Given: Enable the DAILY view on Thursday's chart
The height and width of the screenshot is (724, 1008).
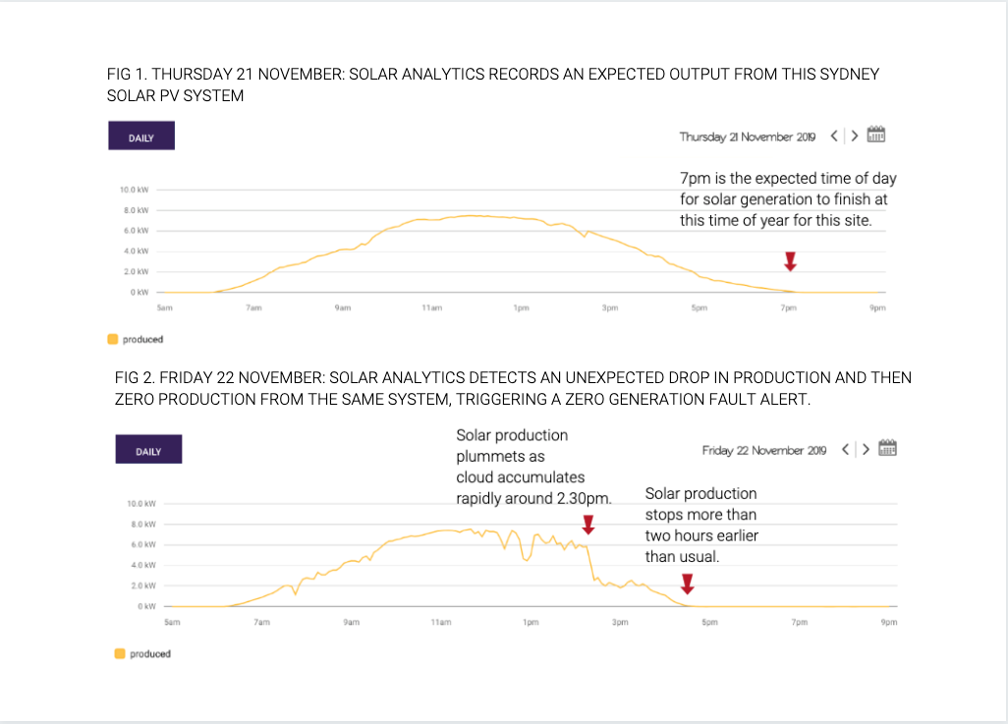Looking at the screenshot, I should pyautogui.click(x=140, y=135).
